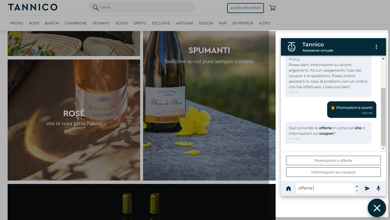Viewport: 390px width, 220px height.
Task: Open the ROSATI menu
Action: pyautogui.click(x=122, y=23)
